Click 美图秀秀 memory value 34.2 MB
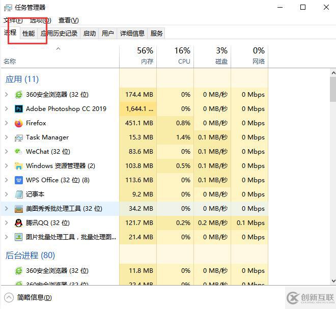The image size is (336, 309). (x=141, y=209)
